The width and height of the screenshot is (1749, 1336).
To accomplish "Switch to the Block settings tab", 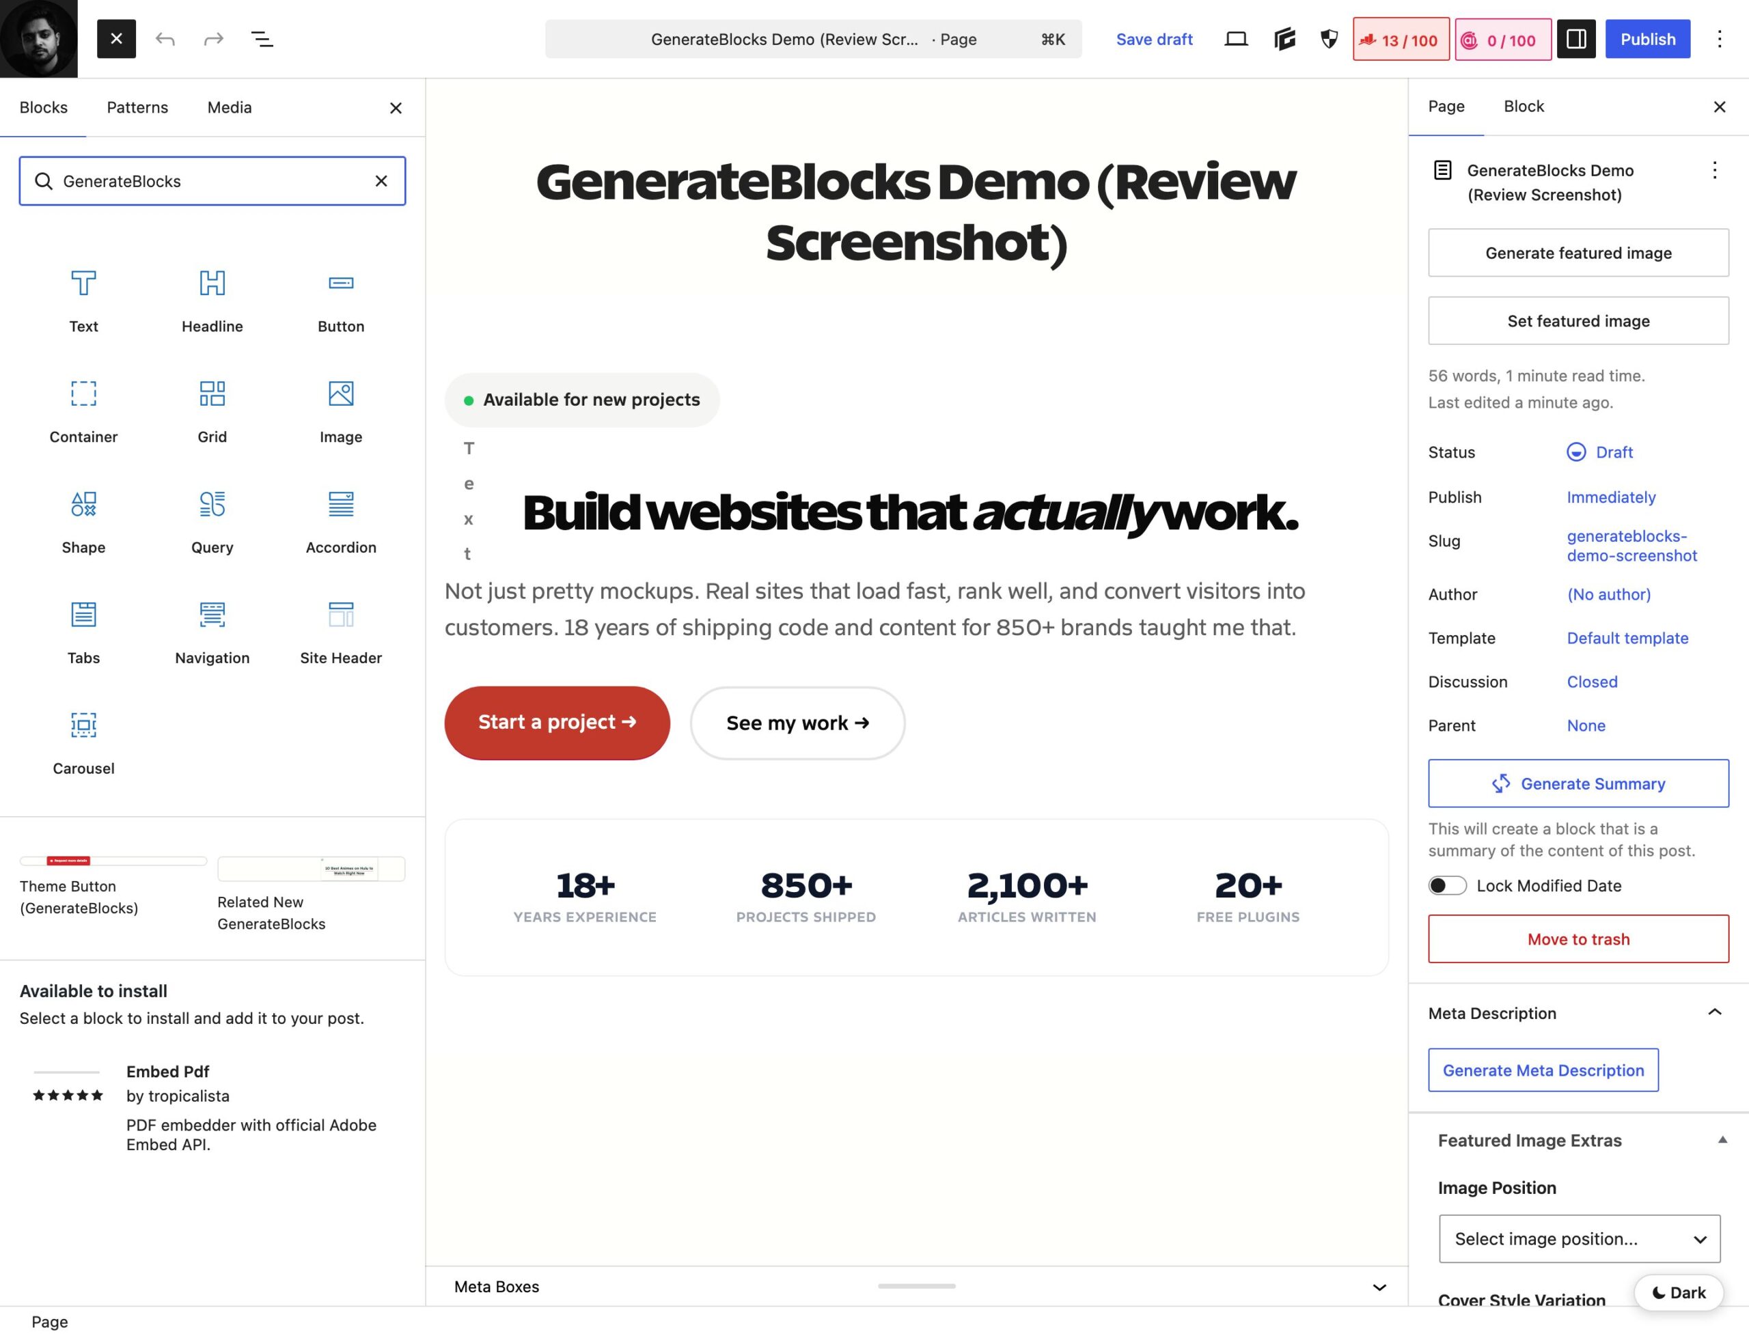I will click(x=1523, y=107).
